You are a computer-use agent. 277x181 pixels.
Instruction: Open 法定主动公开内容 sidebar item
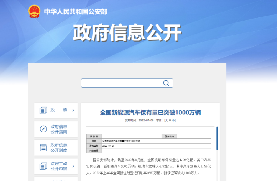[56, 166]
